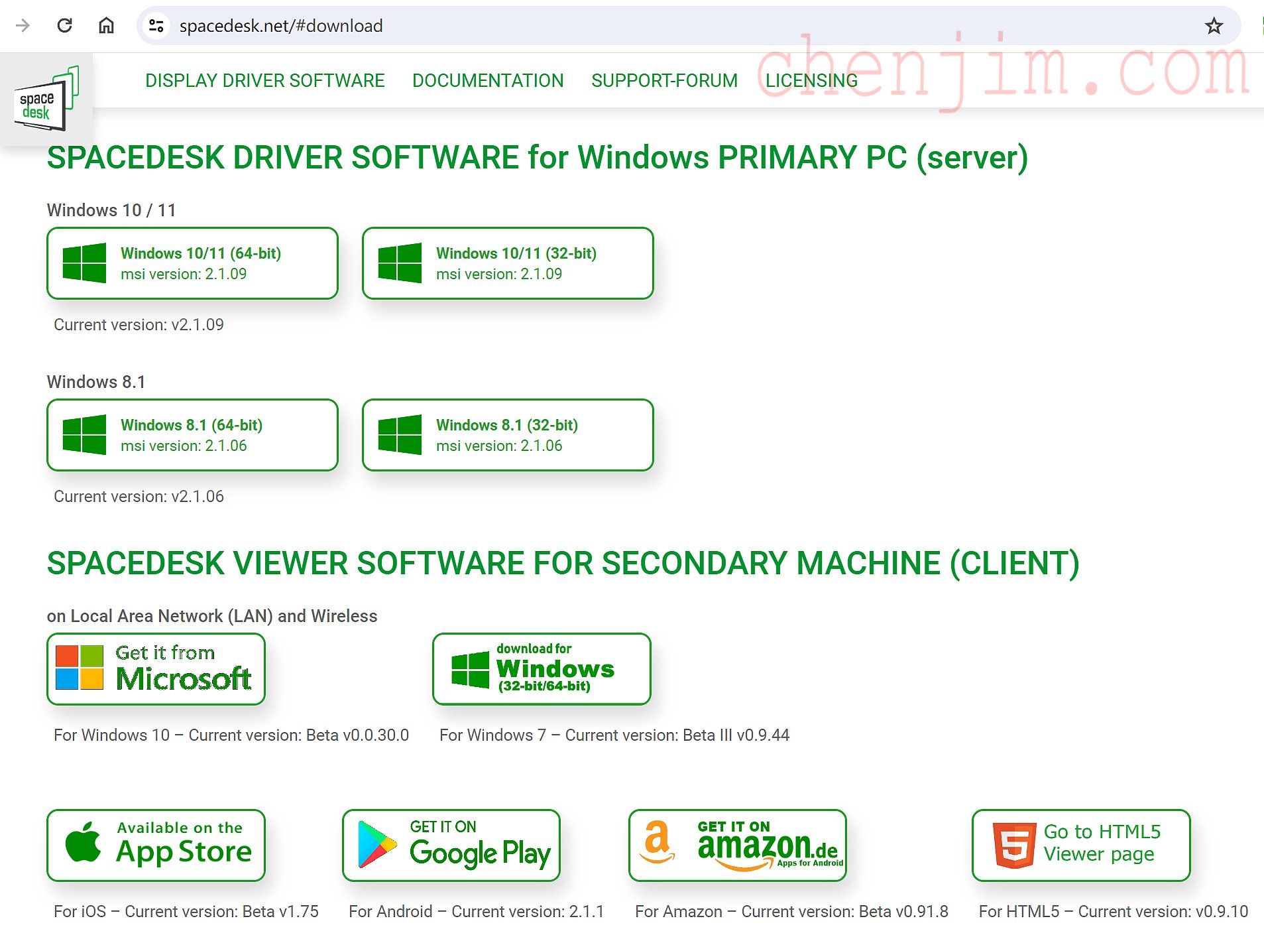Screen dimensions: 1264x935
Task: Open the LICENSING menu item
Action: click(811, 80)
